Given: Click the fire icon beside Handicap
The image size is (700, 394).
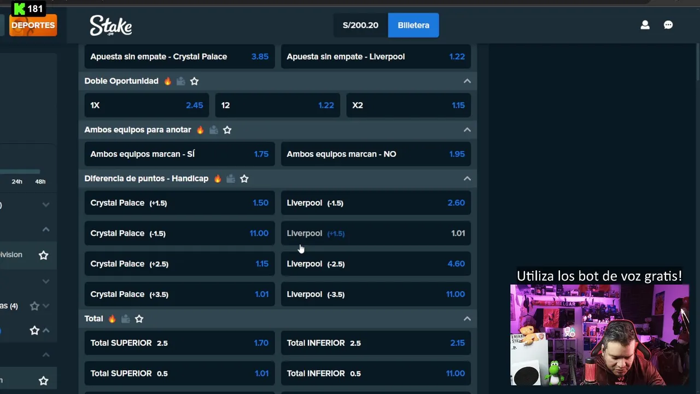Looking at the screenshot, I should [x=218, y=178].
